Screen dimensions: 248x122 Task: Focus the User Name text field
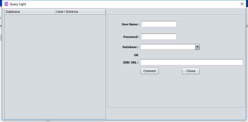pyautogui.click(x=159, y=24)
